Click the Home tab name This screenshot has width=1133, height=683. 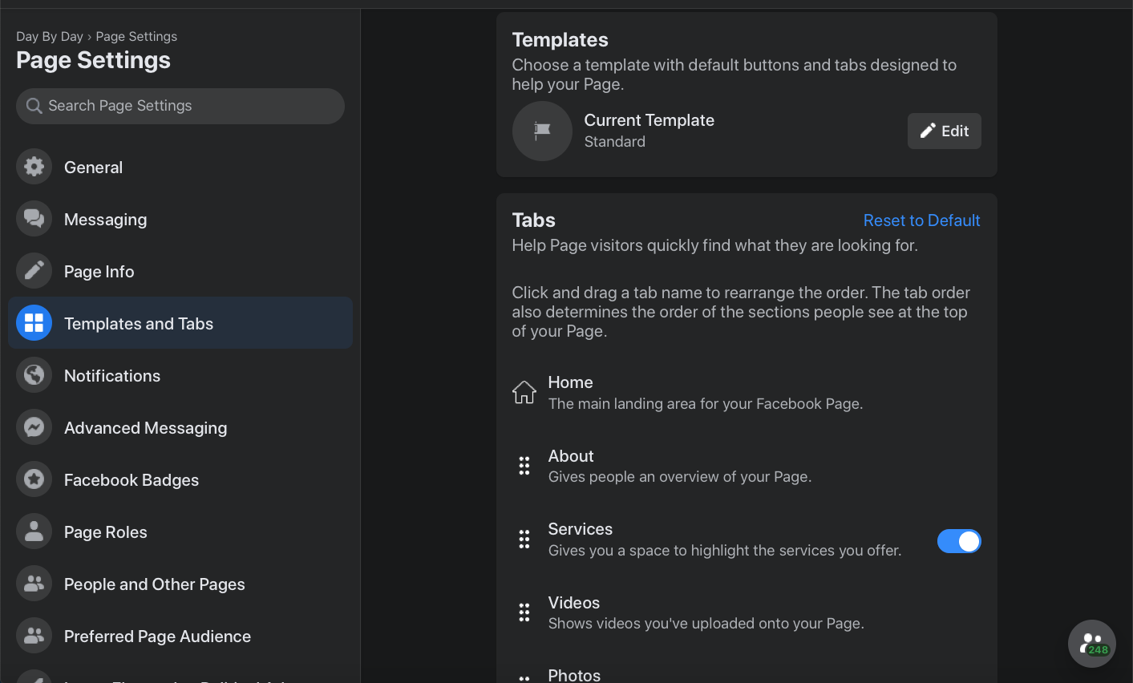571,382
